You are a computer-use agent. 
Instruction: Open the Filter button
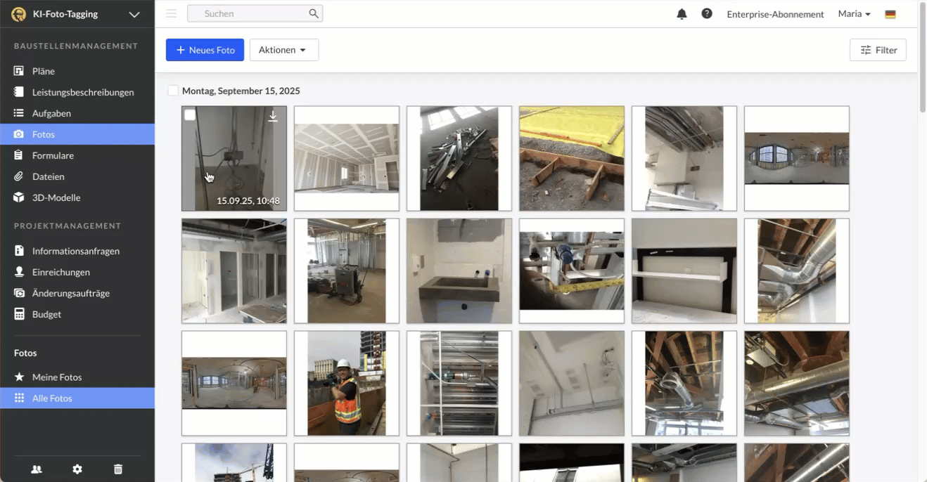[878, 50]
